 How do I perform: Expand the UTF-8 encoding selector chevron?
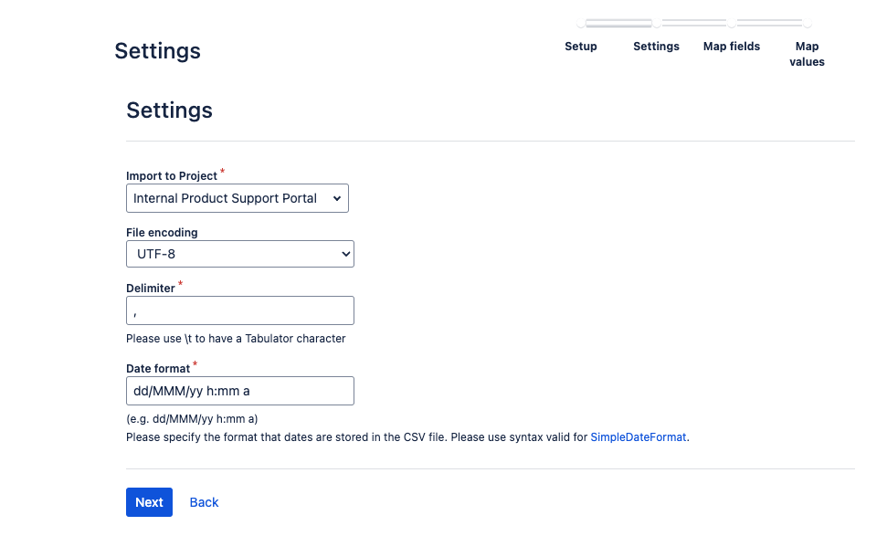[x=343, y=253]
